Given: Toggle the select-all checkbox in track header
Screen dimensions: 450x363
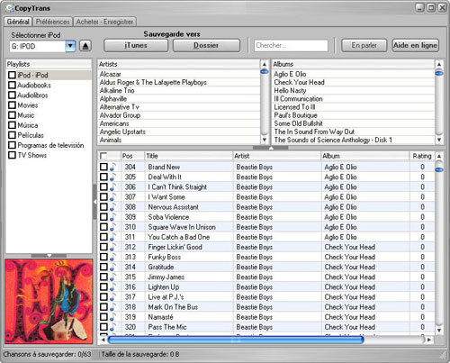Looking at the screenshot, I should click(103, 156).
